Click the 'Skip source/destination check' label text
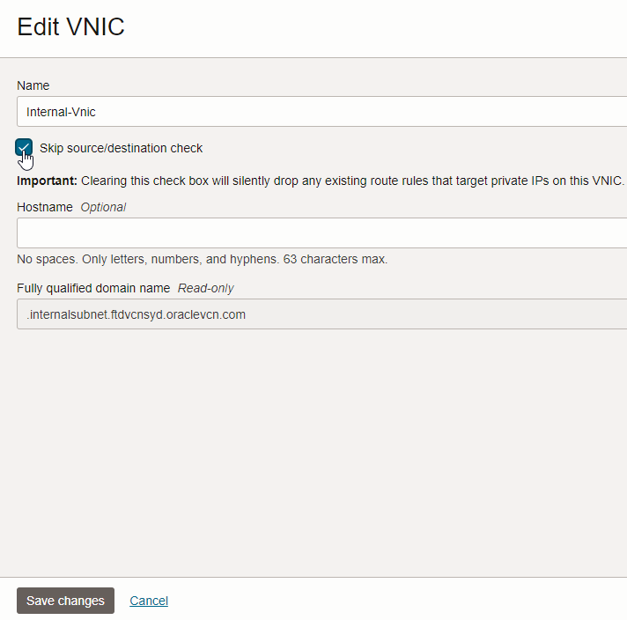The width and height of the screenshot is (627, 620). pos(121,148)
